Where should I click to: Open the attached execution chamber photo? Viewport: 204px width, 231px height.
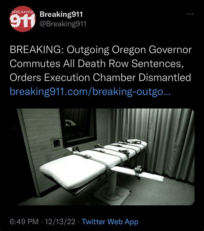(105, 157)
